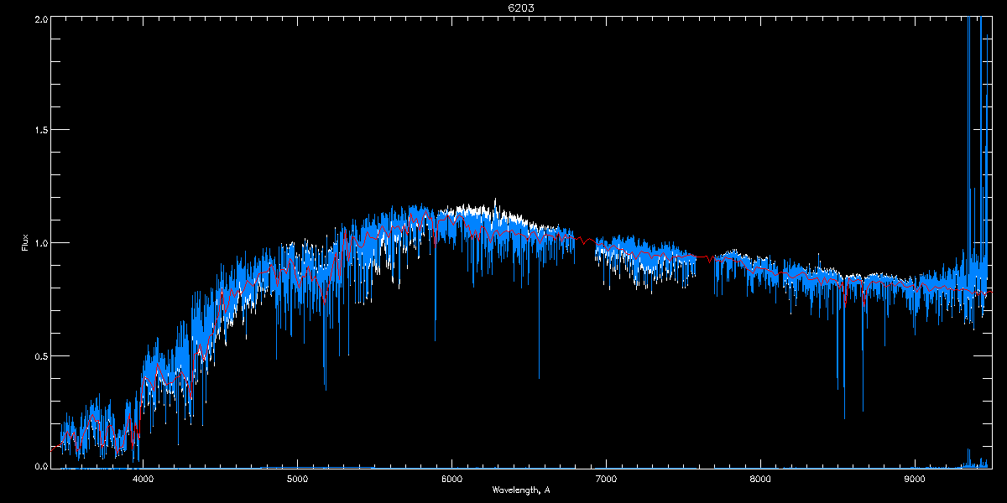This screenshot has width=1007, height=503.
Task: Click the 0.0 y-axis tick label
Action: click(39, 465)
